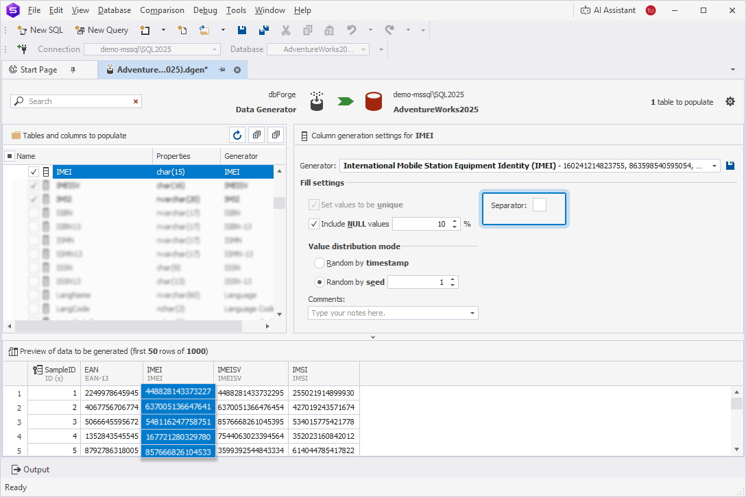Click the New SQL toolbar button

pyautogui.click(x=40, y=30)
